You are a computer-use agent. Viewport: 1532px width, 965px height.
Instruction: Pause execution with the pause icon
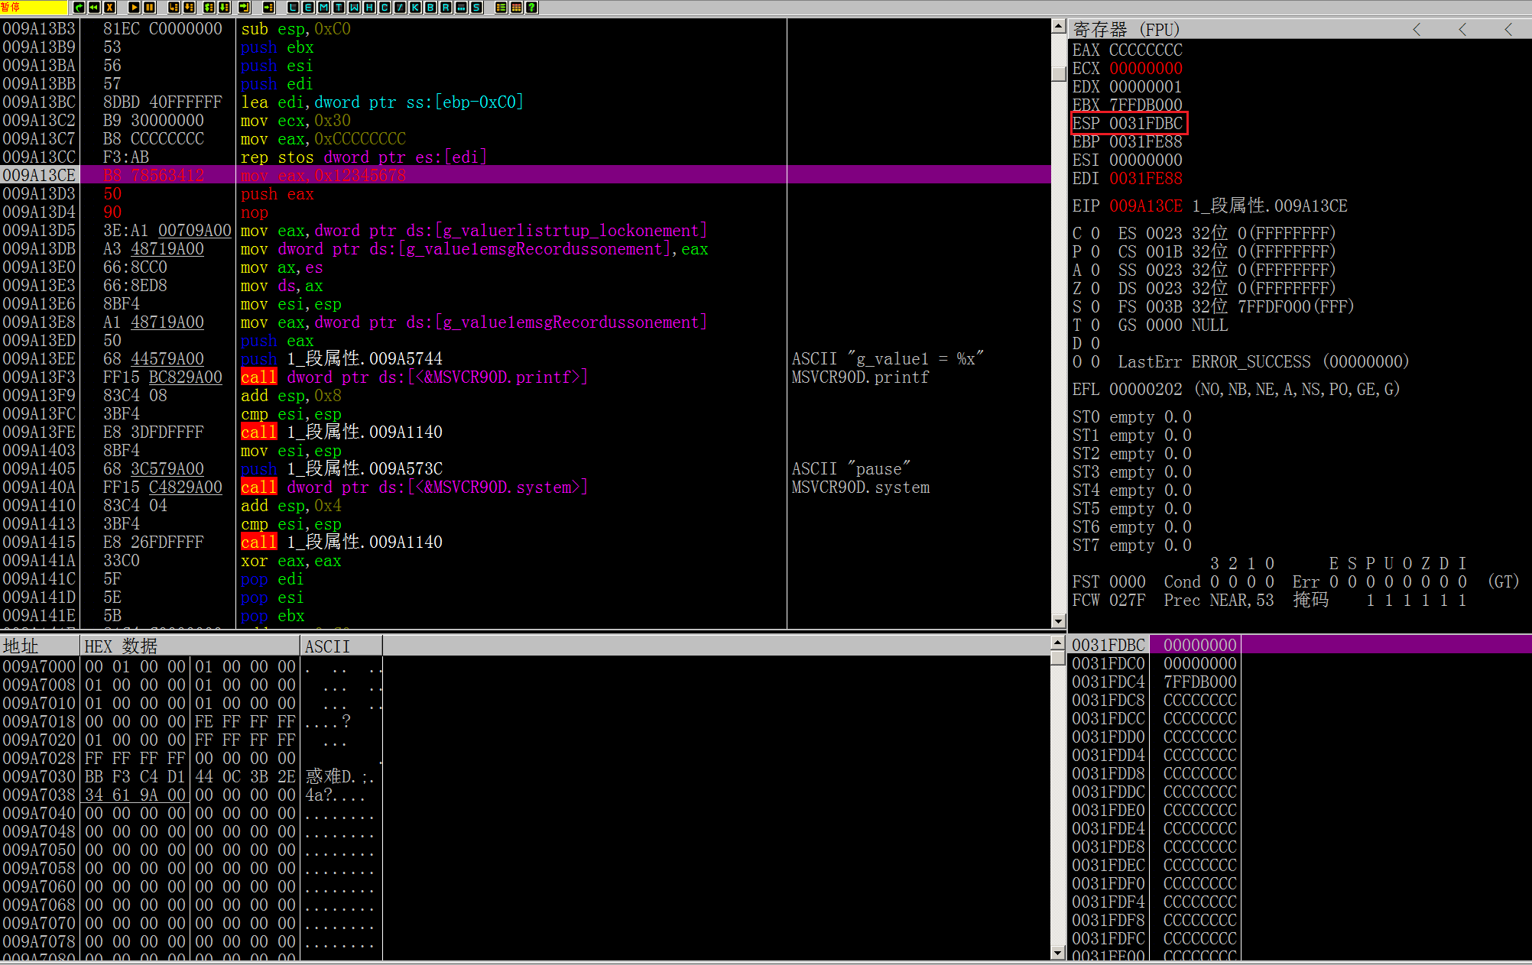click(x=150, y=8)
